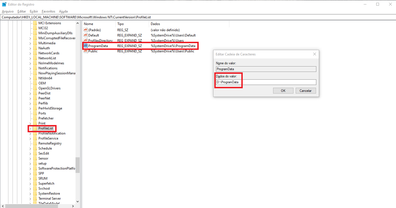
Task: Open the Favoritos menu
Action: tap(48, 11)
